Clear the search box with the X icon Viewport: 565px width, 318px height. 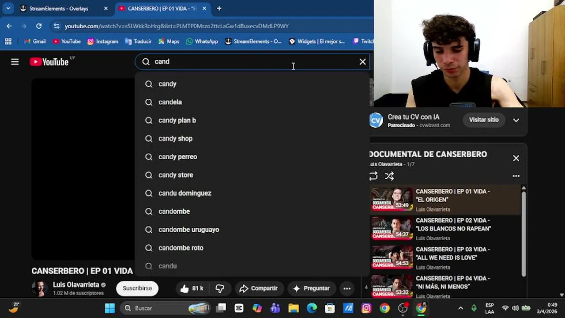[x=362, y=62]
